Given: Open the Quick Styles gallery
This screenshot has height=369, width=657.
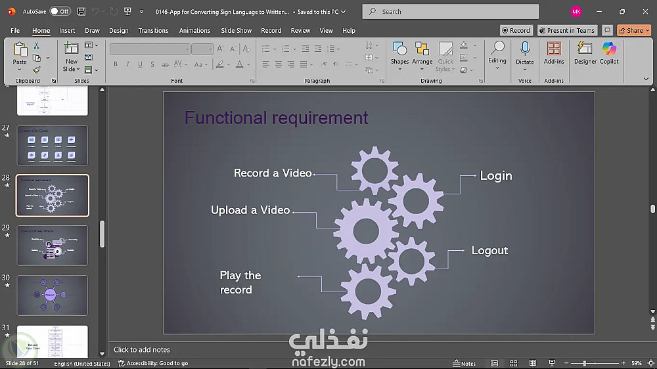Looking at the screenshot, I should pos(445,57).
